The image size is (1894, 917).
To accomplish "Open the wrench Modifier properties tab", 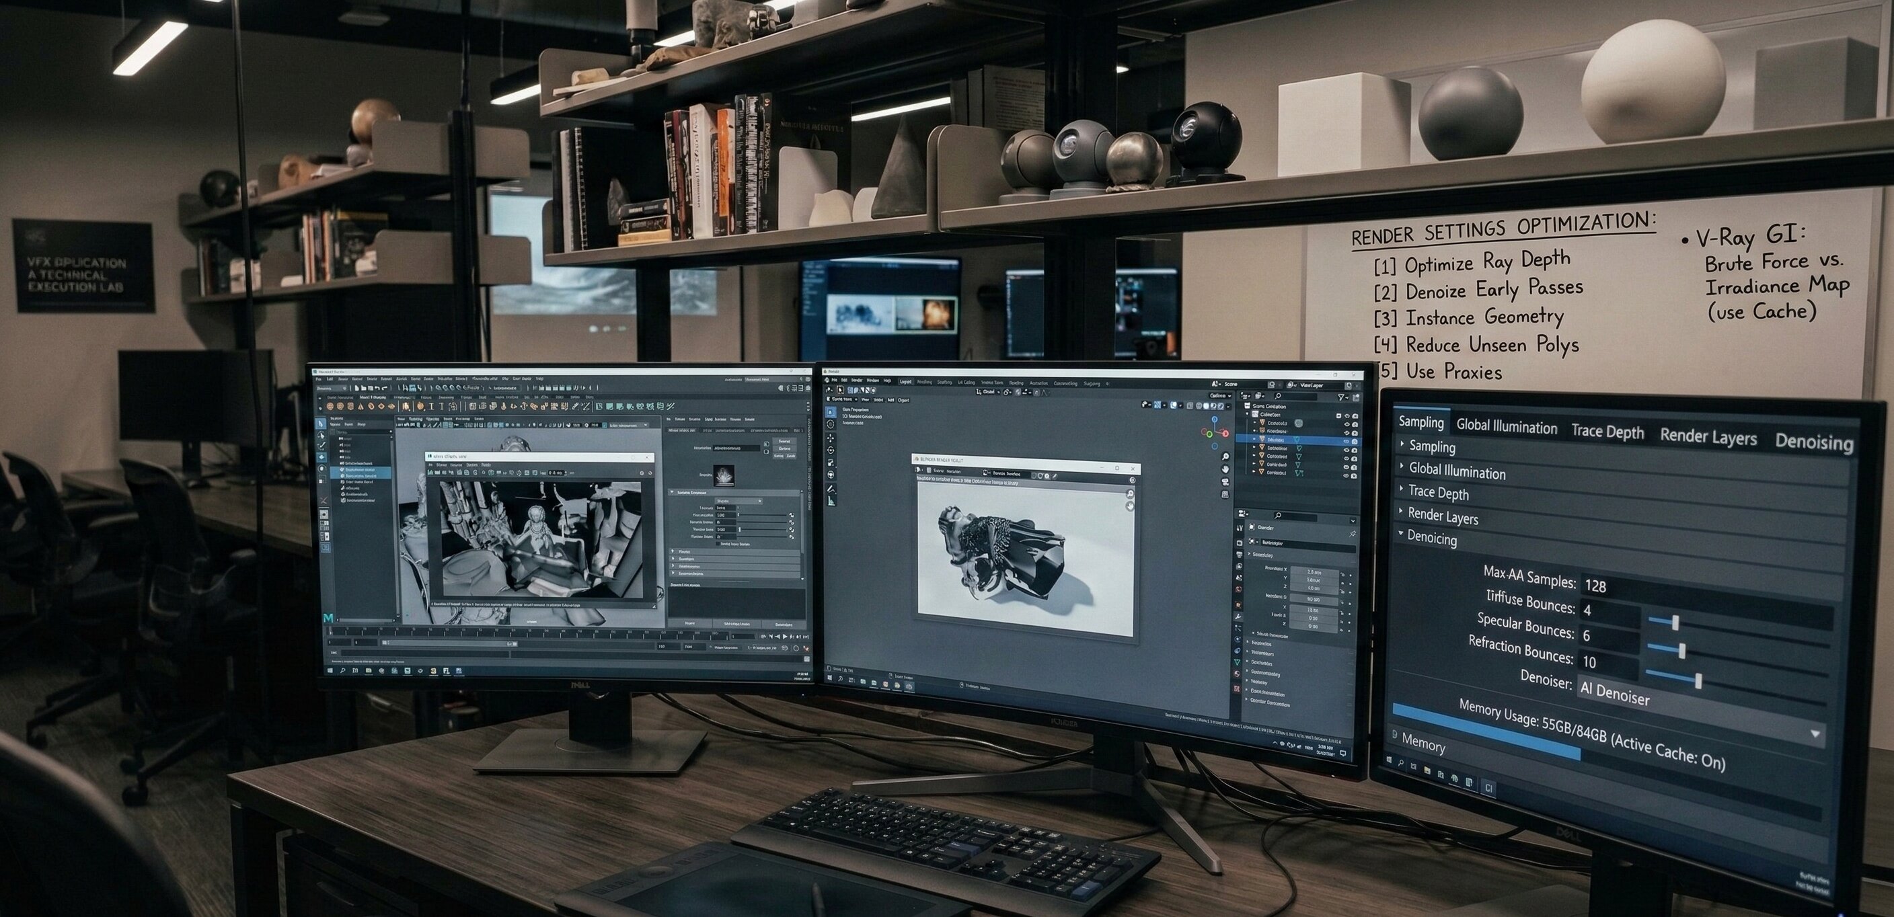I will [x=1239, y=616].
